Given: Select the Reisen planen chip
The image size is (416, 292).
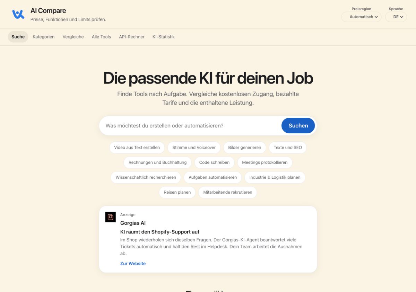Looking at the screenshot, I should point(177,192).
